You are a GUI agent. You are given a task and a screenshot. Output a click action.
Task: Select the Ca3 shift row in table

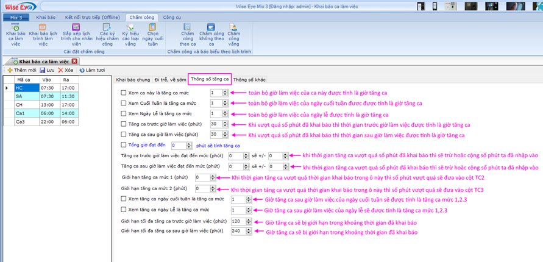[24, 122]
